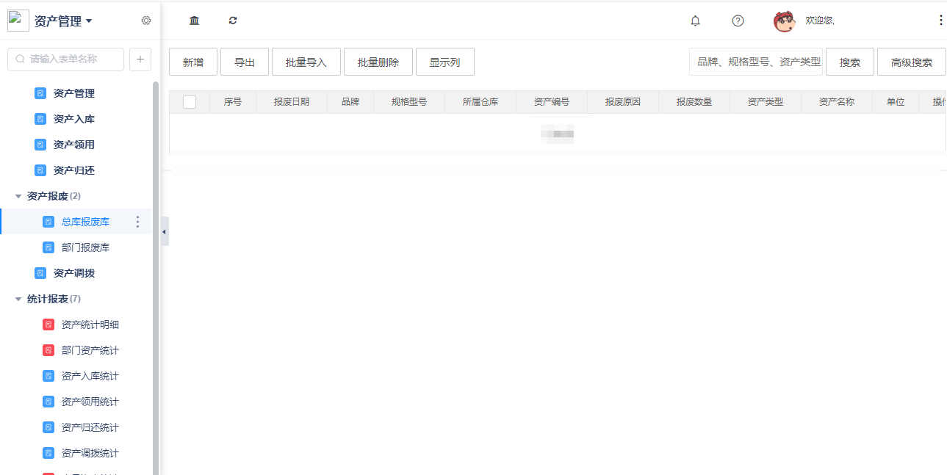Click the 导出 button

pos(245,62)
